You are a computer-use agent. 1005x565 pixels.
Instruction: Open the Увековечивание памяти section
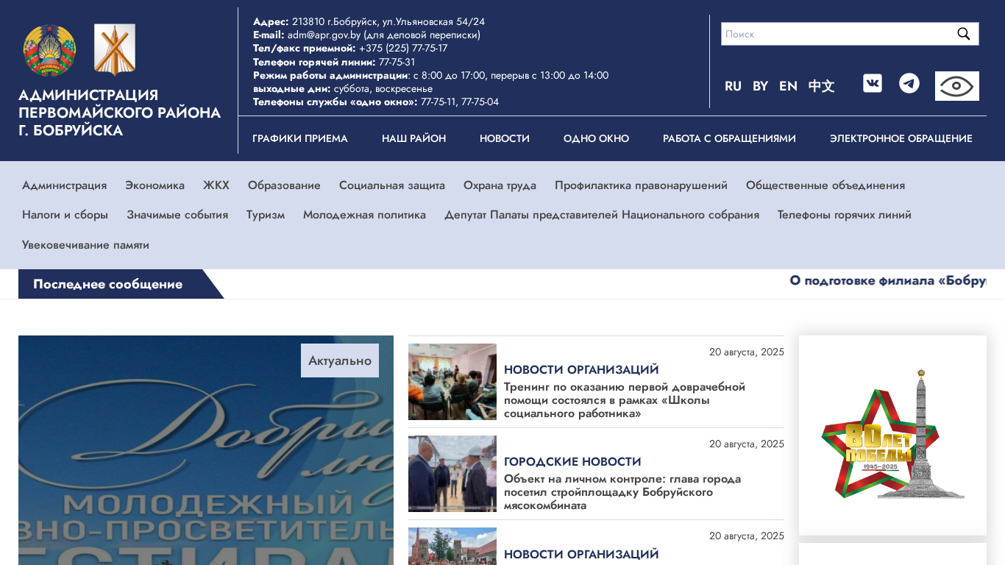point(85,245)
